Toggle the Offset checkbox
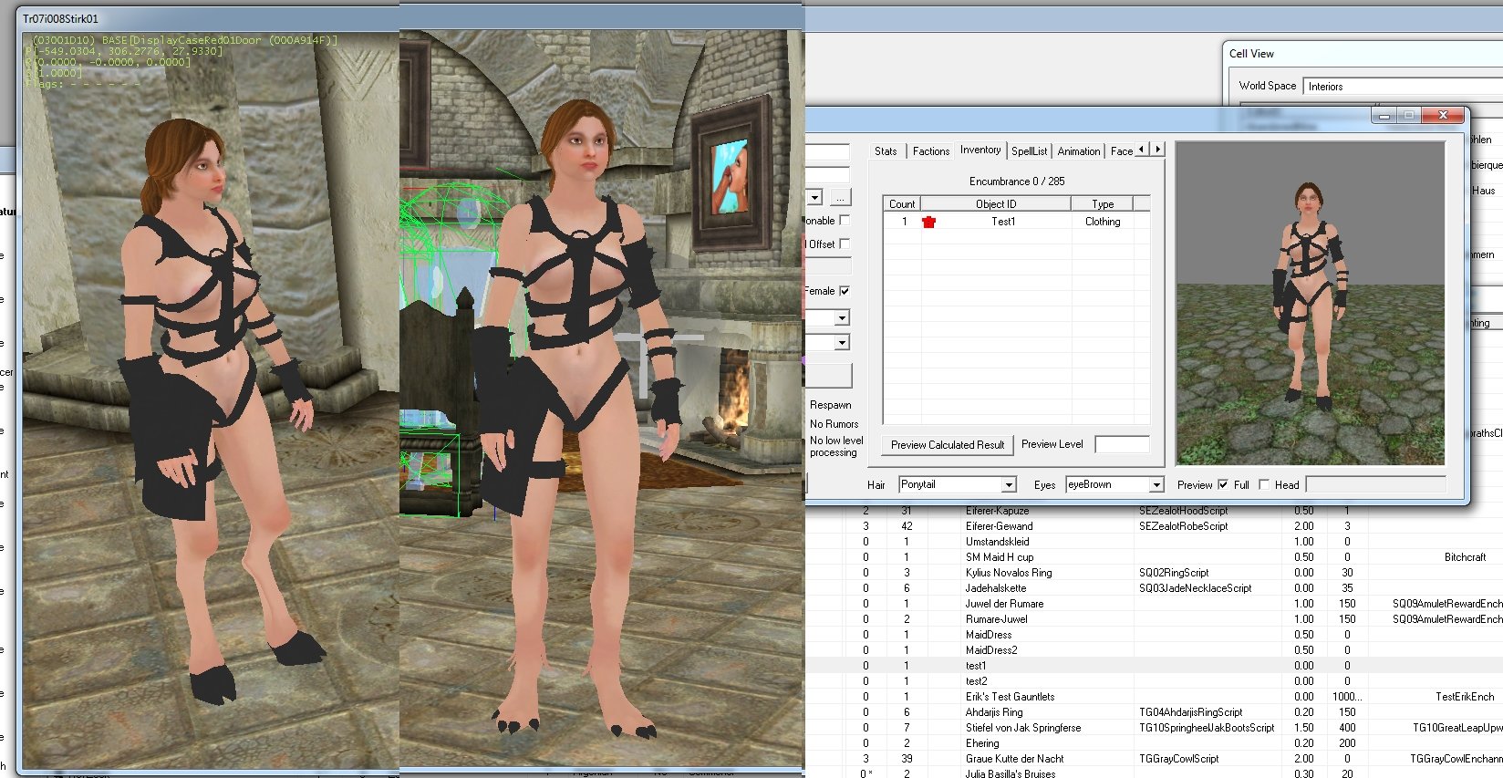1503x778 pixels. (845, 244)
